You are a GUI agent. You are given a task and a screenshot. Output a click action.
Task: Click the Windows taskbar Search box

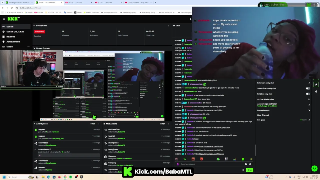[x=21, y=177]
